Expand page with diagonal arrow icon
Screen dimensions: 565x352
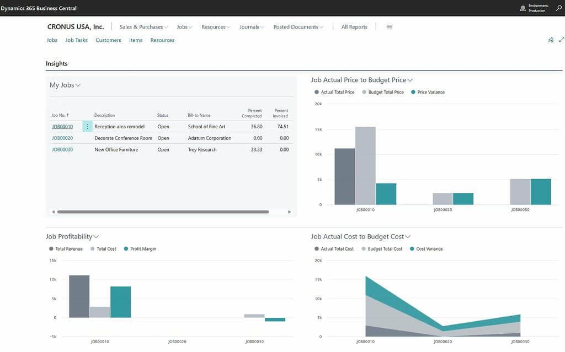point(561,40)
